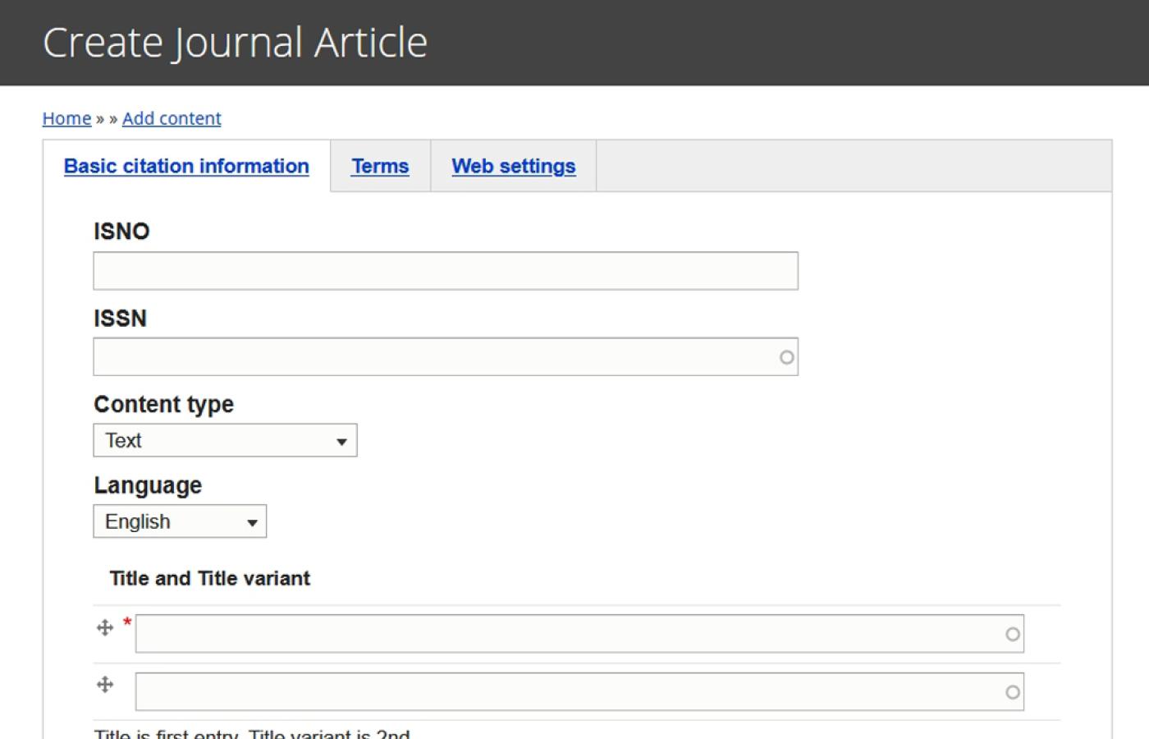Click the autocomplete circle in the ISSN field

click(786, 357)
